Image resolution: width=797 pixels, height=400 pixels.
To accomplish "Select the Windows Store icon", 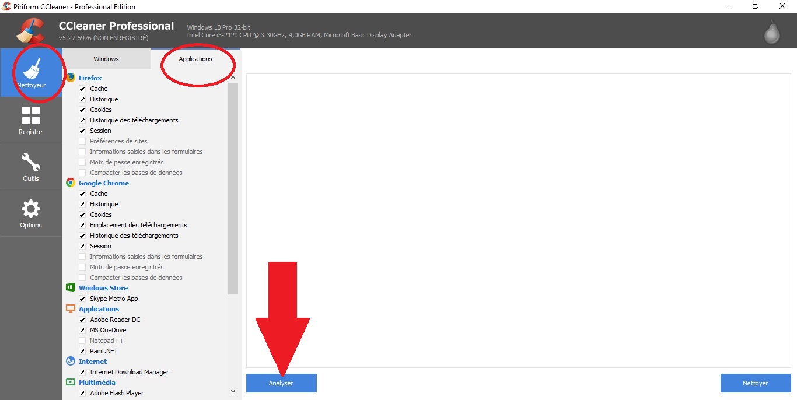I will (71, 287).
